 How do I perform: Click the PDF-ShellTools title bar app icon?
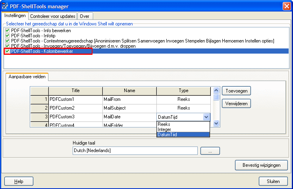tap(5, 6)
